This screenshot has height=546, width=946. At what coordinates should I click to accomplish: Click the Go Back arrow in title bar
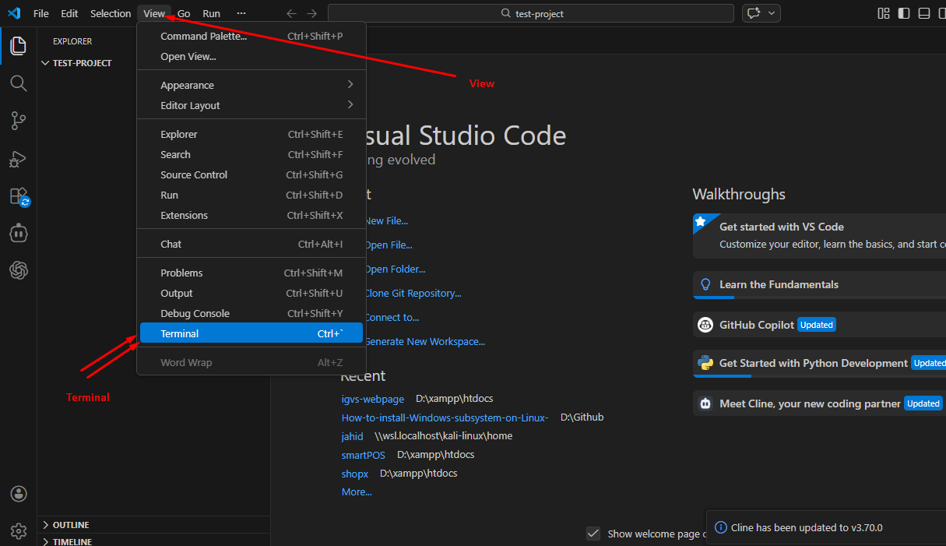click(291, 13)
